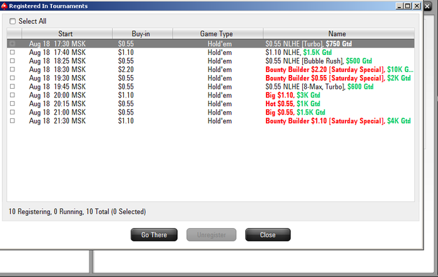Select the $1.10 NLHE, $1.5K Gtd row
The width and height of the screenshot is (438, 277).
coord(211,53)
